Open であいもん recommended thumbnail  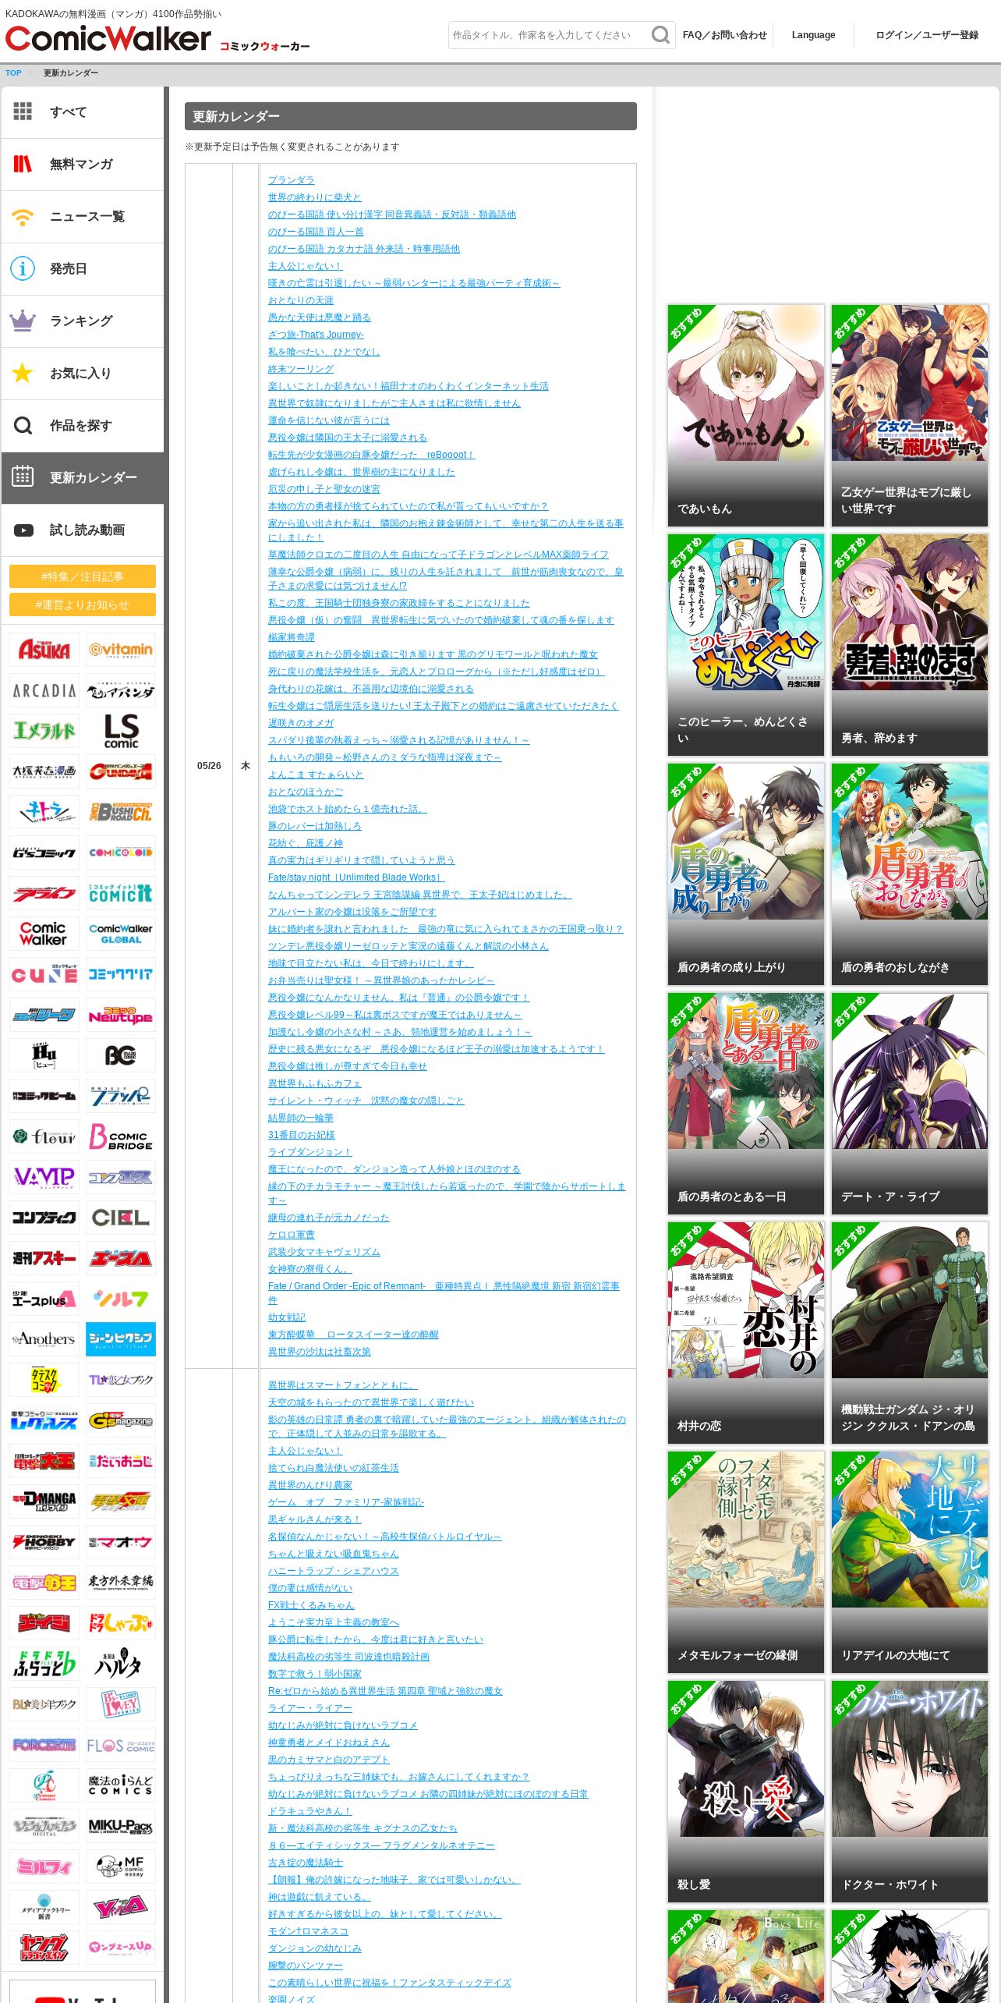745,415
